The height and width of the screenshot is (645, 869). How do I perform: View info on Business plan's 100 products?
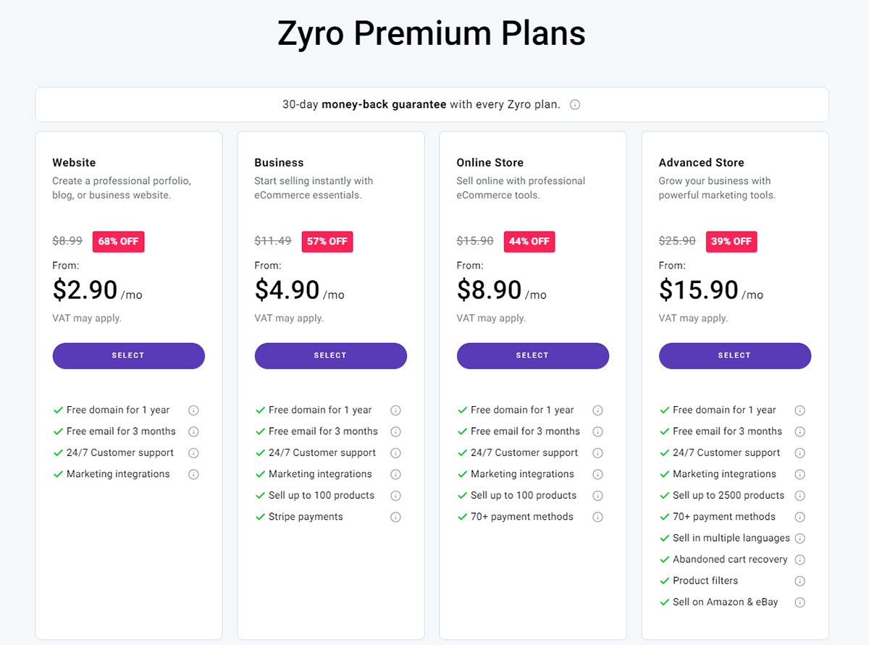tap(395, 496)
